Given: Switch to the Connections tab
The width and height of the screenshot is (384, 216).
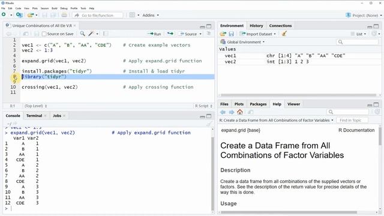Looking at the screenshot, I should 280,26.
